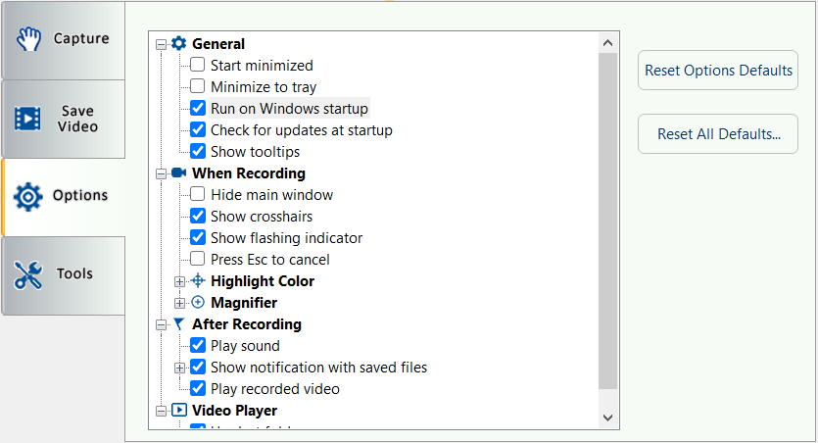The image size is (818, 443).
Task: Expand the Magnifier settings node
Action: click(179, 303)
